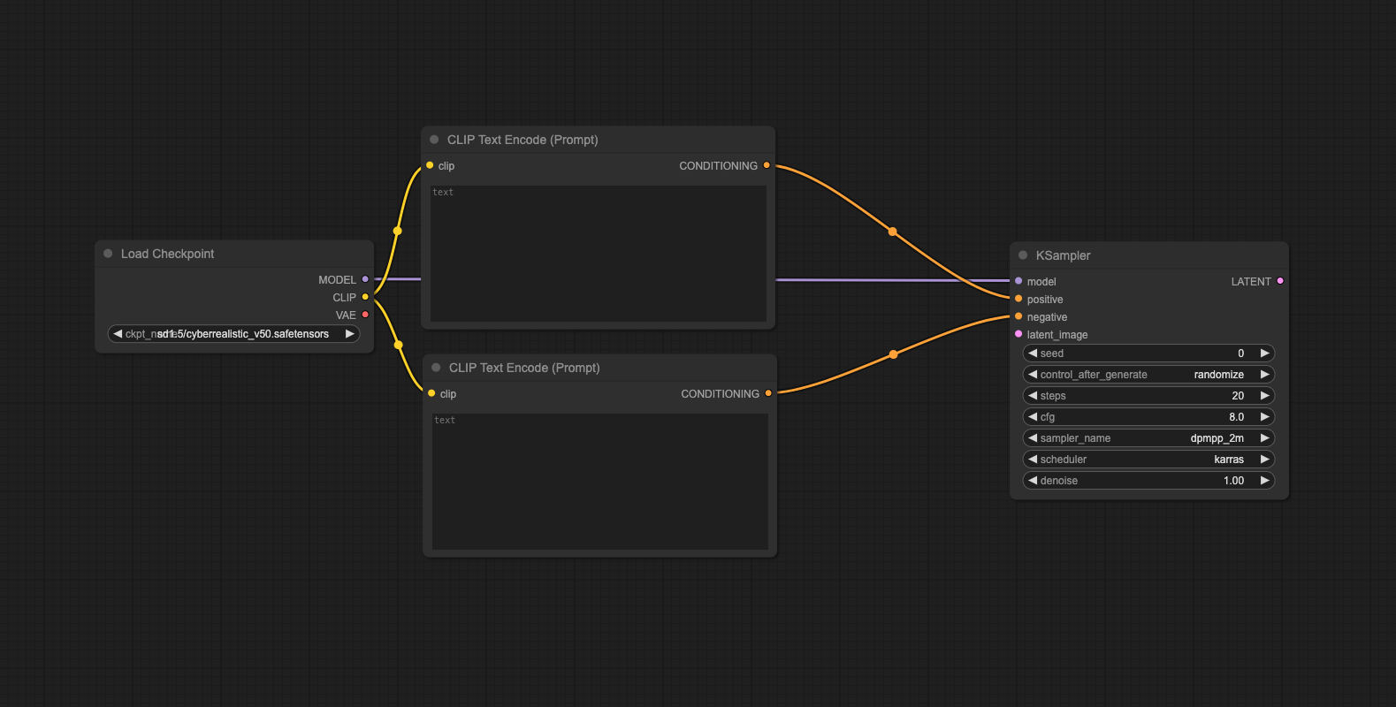The height and width of the screenshot is (707, 1396).
Task: Click the CLIP output port on Load Checkpoint
Action: point(365,297)
